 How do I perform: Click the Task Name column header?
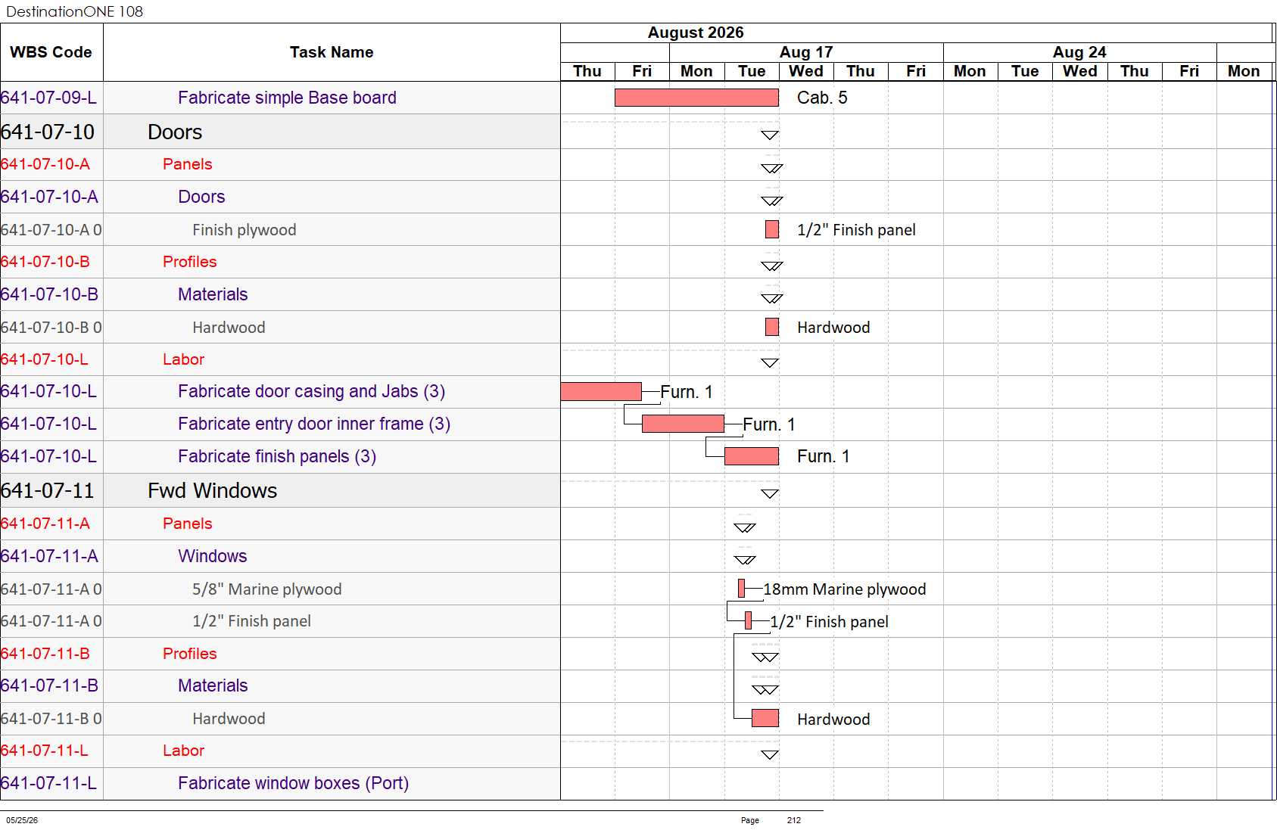pos(332,52)
